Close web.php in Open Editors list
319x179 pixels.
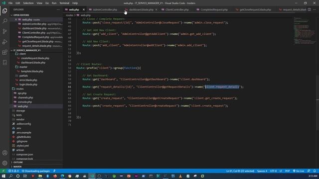16,19
